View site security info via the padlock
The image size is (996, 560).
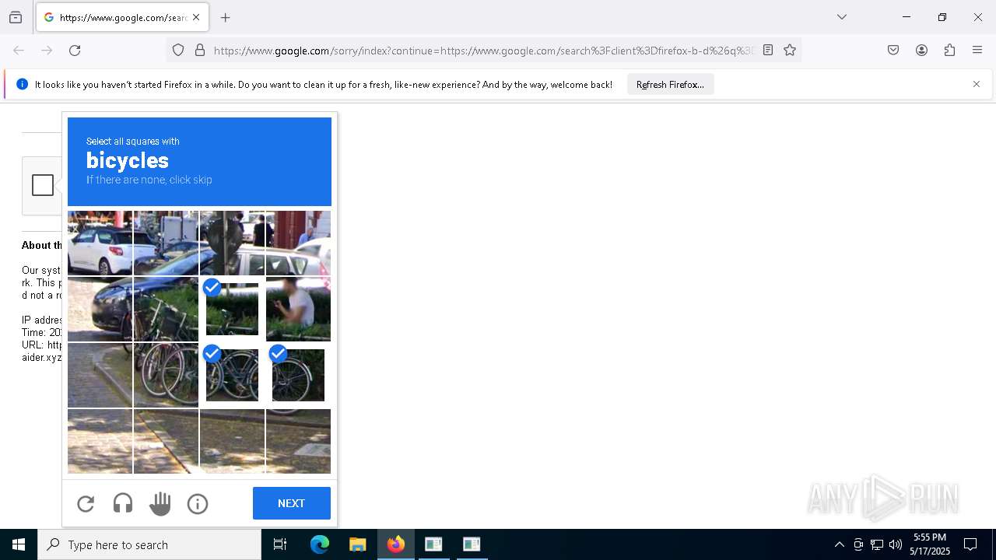(x=200, y=50)
